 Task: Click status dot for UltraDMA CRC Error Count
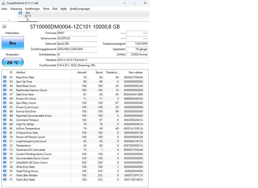click(x=5, y=163)
